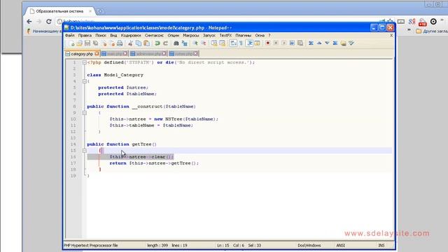Cut selection with the scissors icon
Viewport: 448px width, 252px height.
130,43
